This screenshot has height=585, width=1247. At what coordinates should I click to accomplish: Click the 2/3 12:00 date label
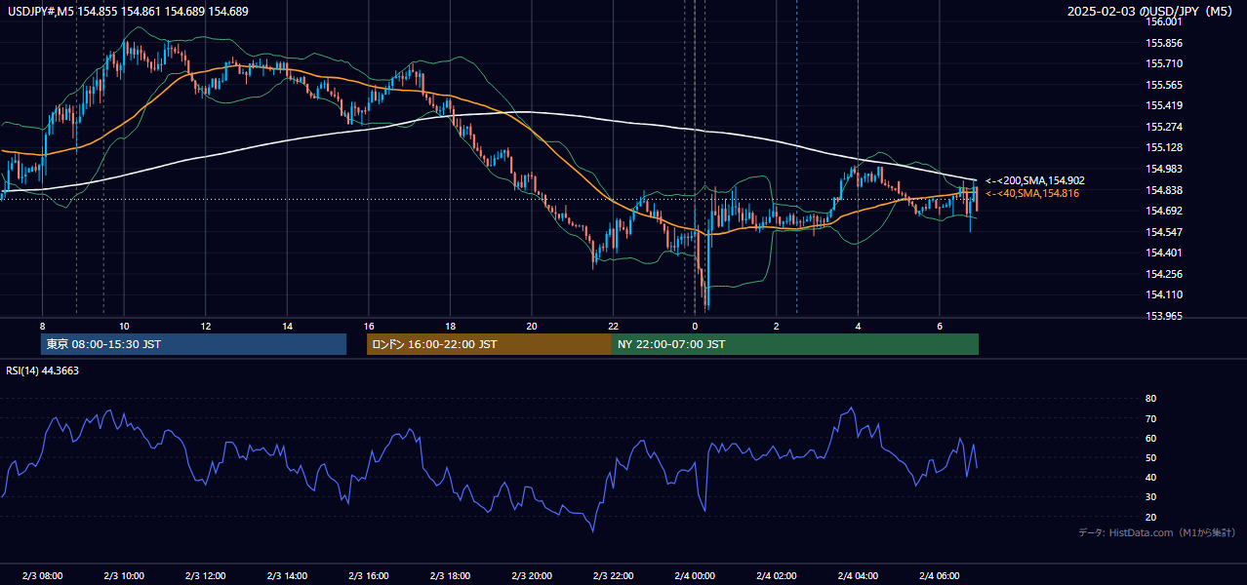(205, 575)
